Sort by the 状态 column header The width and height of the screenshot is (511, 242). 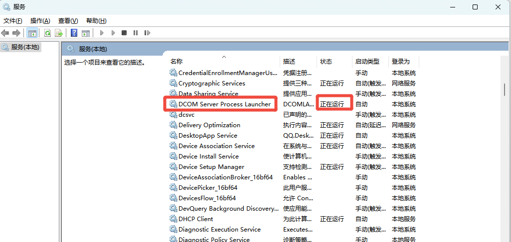click(326, 62)
